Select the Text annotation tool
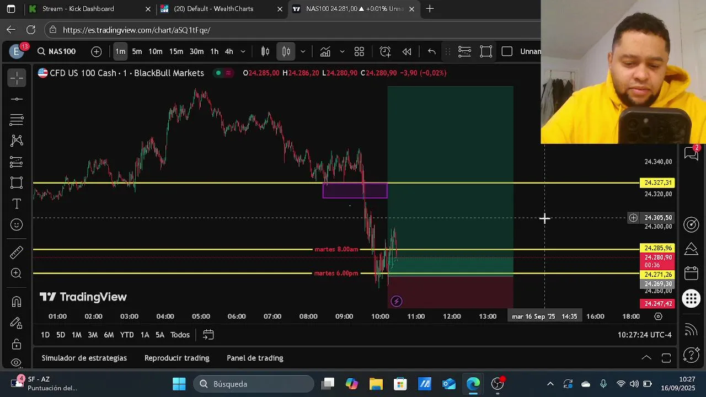 (17, 204)
